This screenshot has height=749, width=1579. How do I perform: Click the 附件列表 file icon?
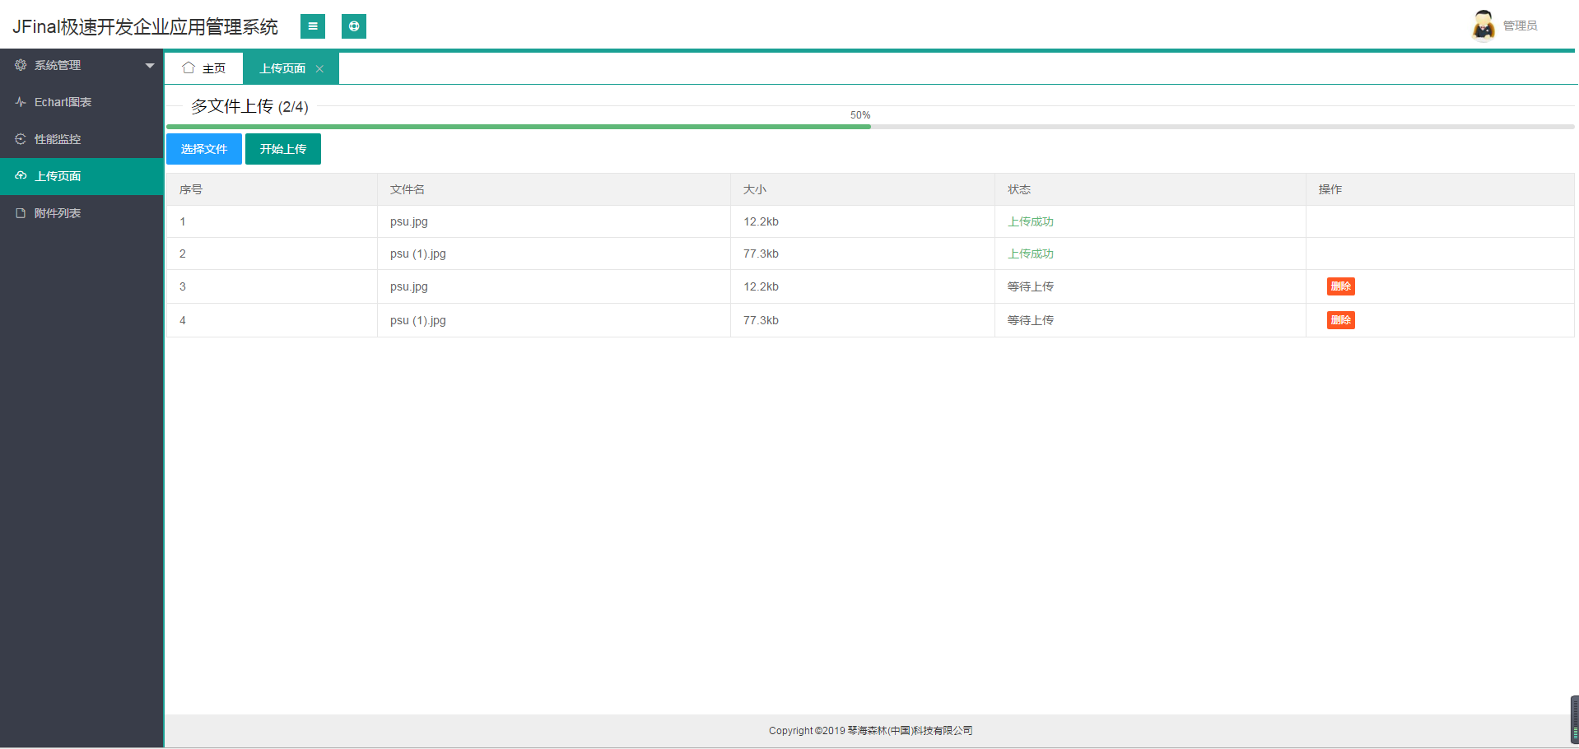[x=21, y=213]
